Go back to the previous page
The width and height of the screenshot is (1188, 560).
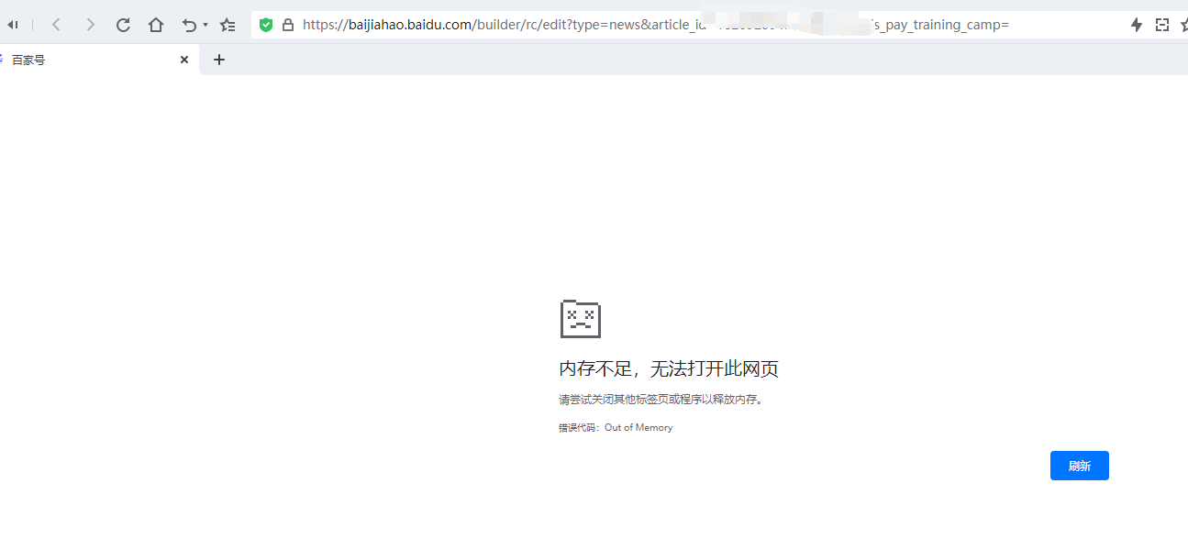coord(56,25)
